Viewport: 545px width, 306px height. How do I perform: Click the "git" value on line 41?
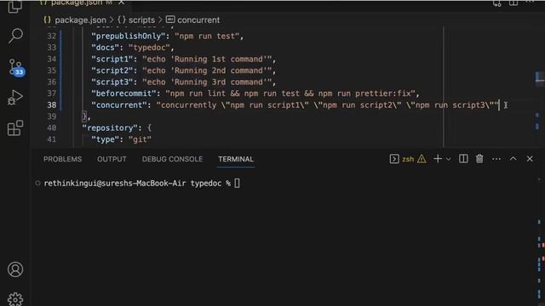pyautogui.click(x=140, y=139)
